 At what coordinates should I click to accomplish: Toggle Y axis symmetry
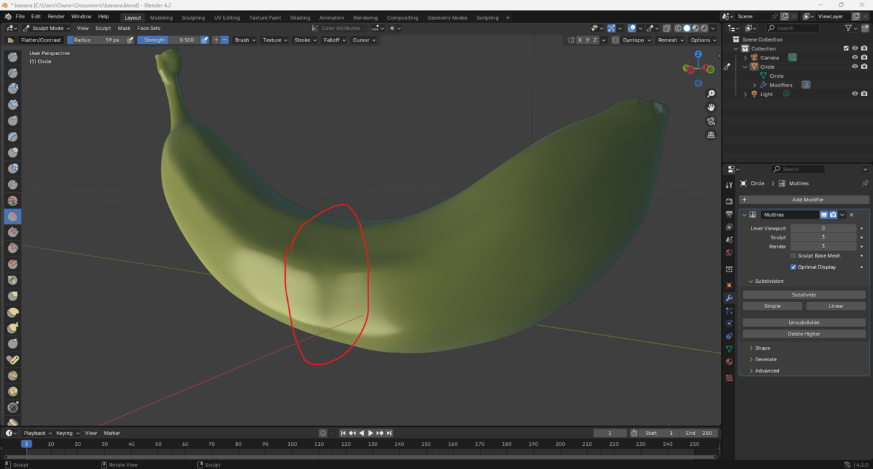587,40
